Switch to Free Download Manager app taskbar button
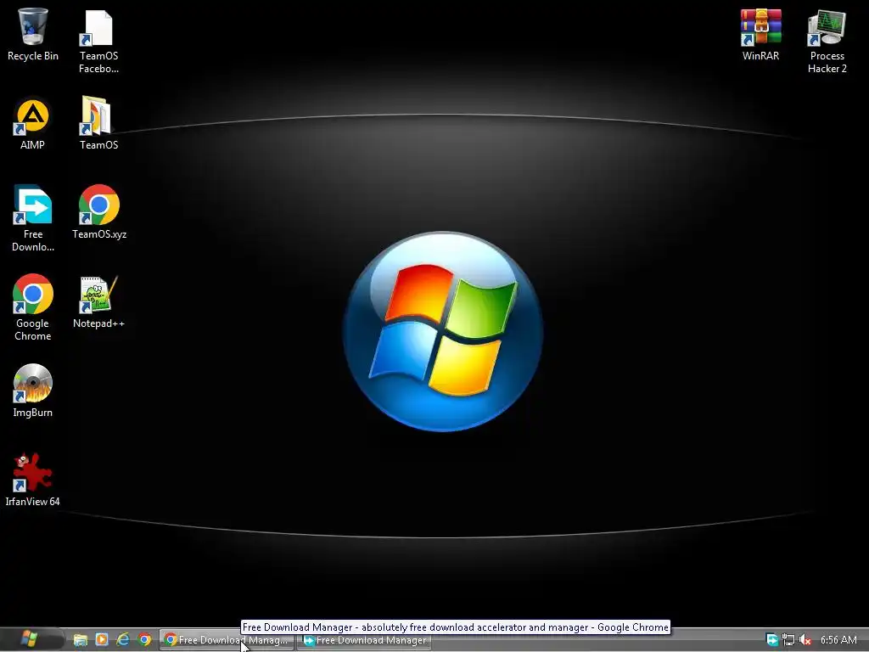 tap(365, 640)
